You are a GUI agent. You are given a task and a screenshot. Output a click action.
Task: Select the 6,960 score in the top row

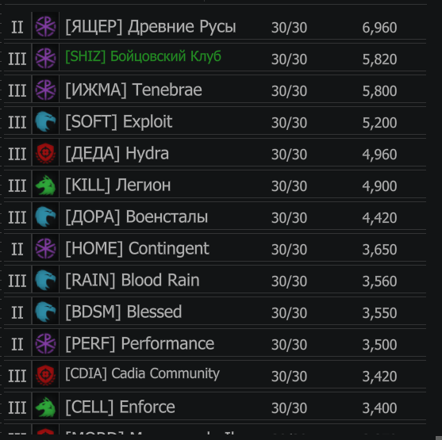(x=379, y=28)
